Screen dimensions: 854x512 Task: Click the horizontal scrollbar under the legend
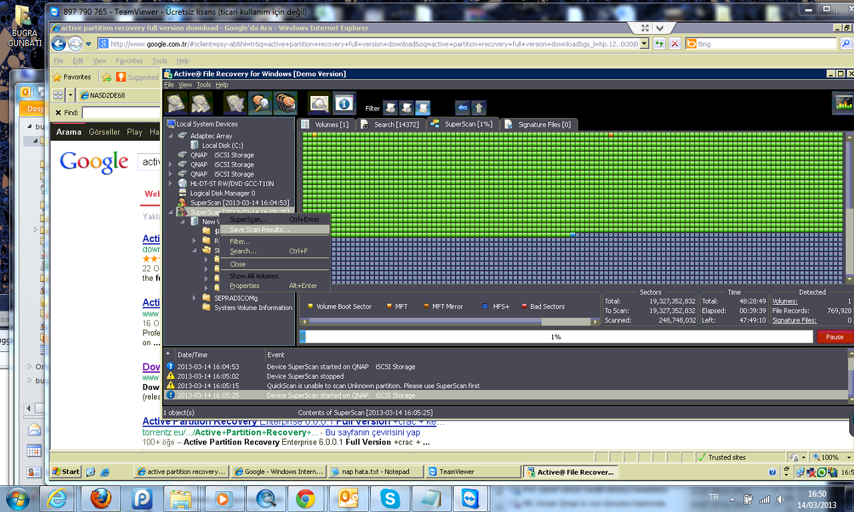(x=450, y=321)
